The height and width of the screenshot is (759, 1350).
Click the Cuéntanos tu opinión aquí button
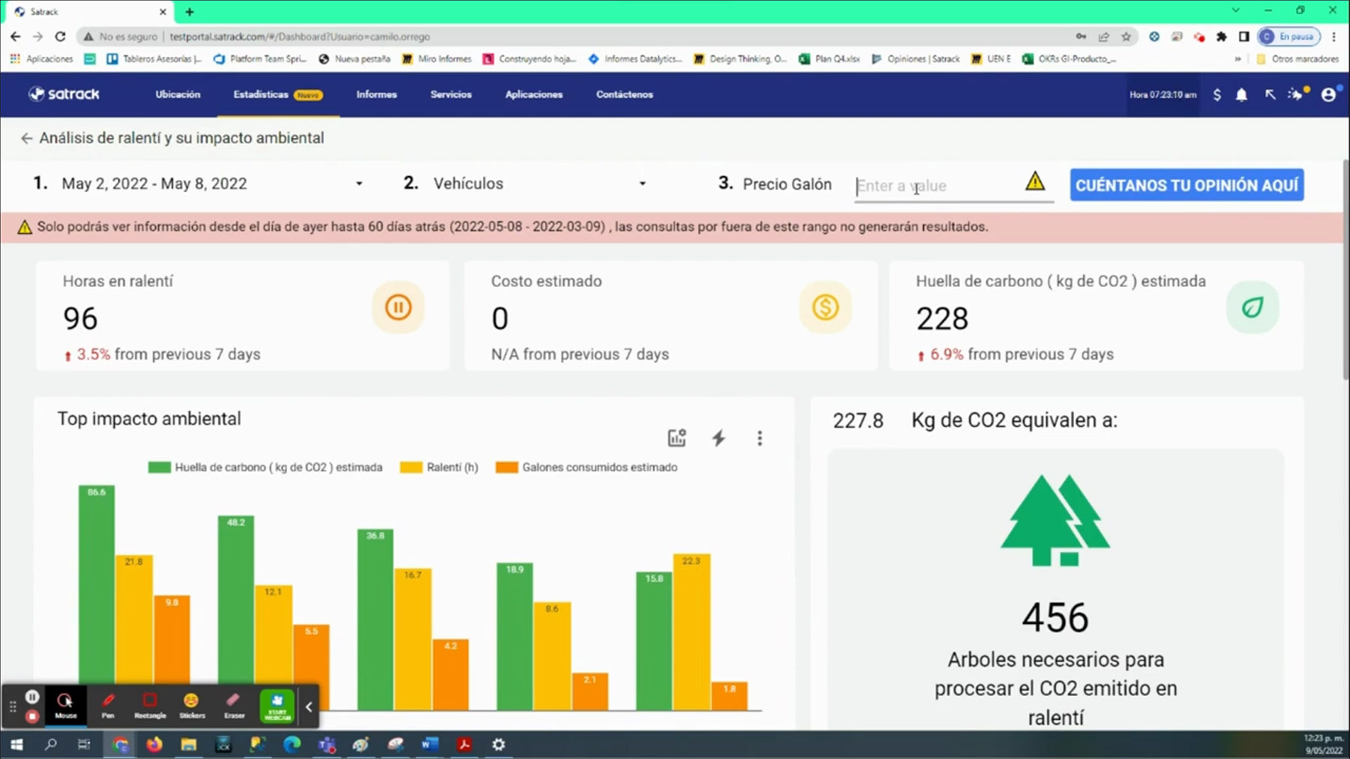click(1186, 185)
